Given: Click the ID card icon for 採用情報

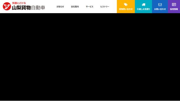Looking at the screenshot, I should click(x=174, y=4).
